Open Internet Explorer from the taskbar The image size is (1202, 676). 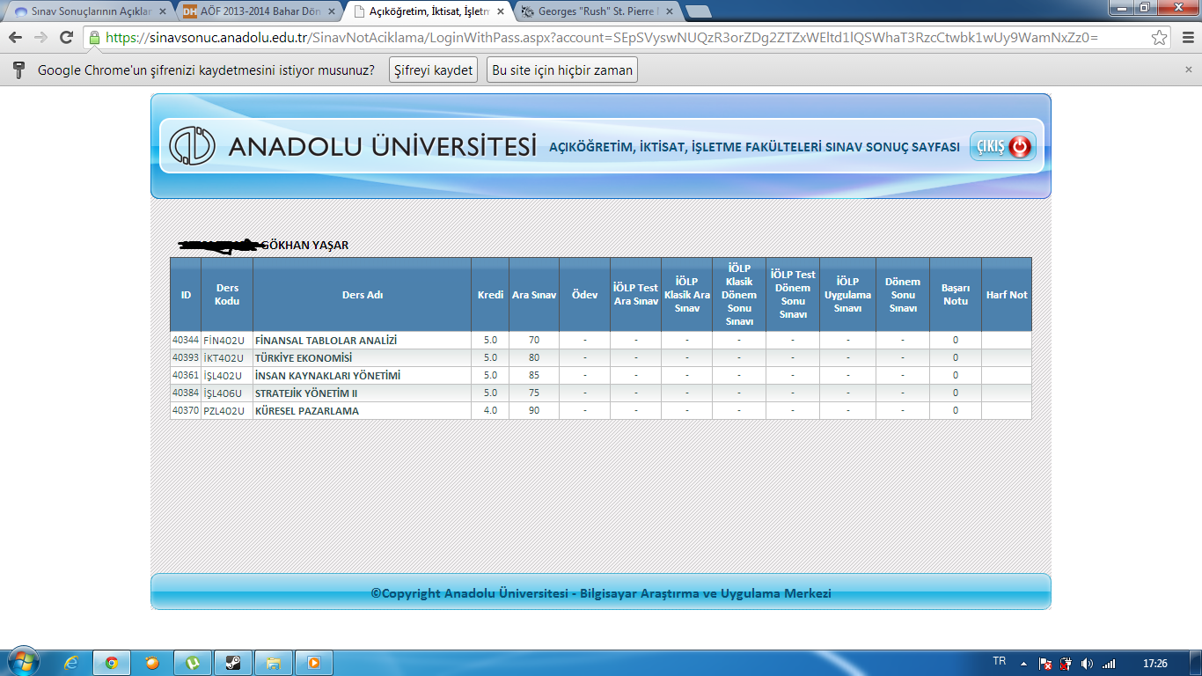click(x=71, y=663)
